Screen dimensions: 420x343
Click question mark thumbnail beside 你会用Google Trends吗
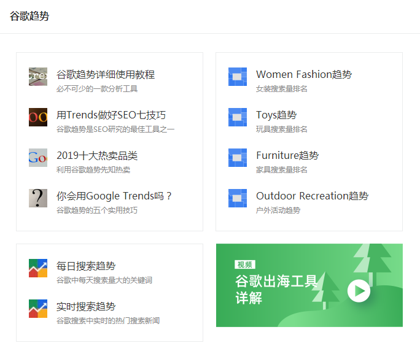pos(38,198)
